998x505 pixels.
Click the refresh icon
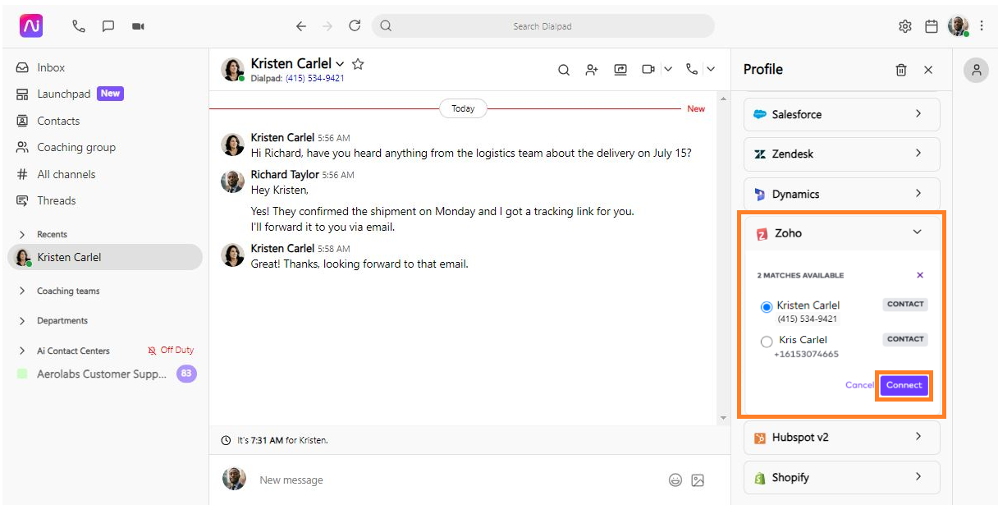coord(355,25)
